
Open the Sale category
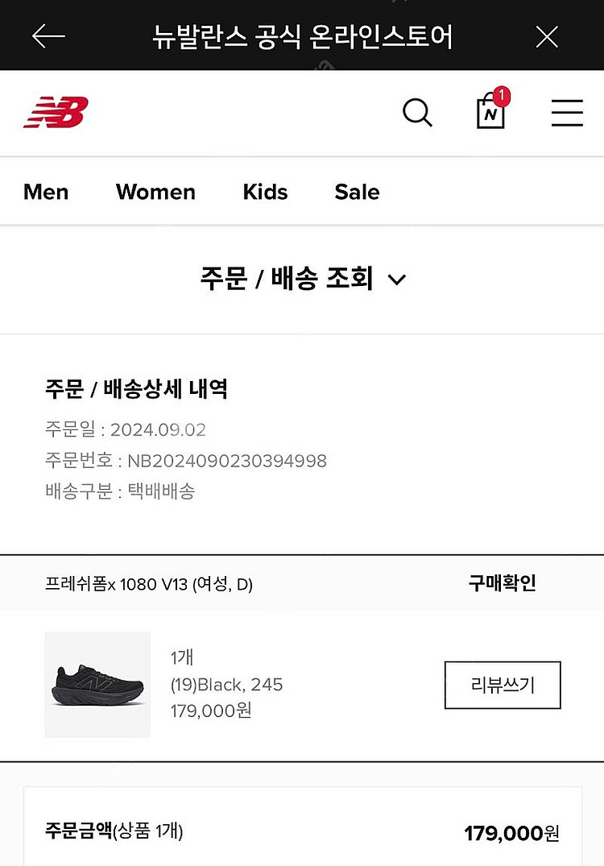[357, 192]
